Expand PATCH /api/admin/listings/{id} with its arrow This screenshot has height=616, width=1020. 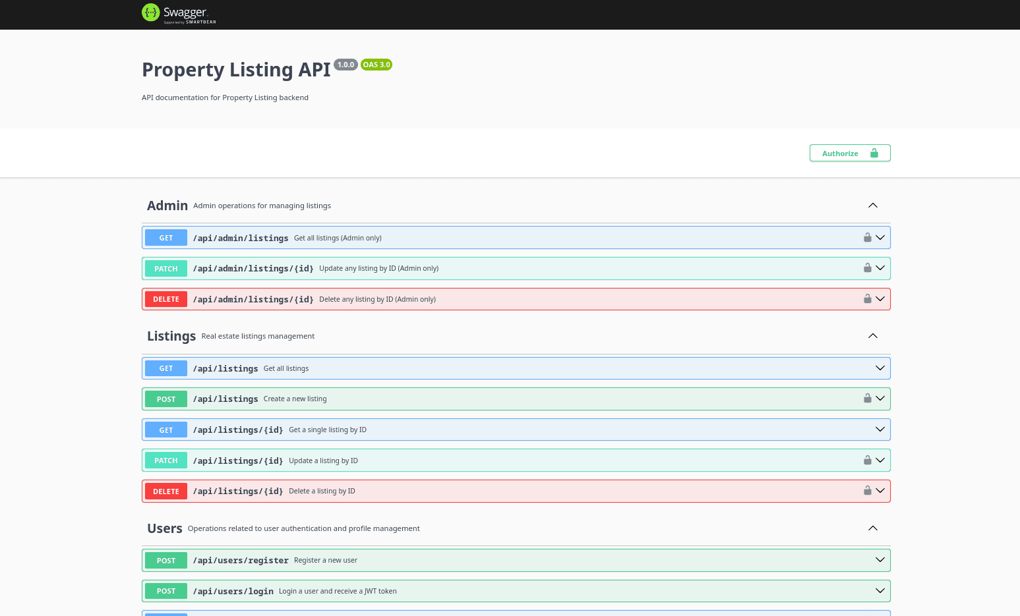880,267
